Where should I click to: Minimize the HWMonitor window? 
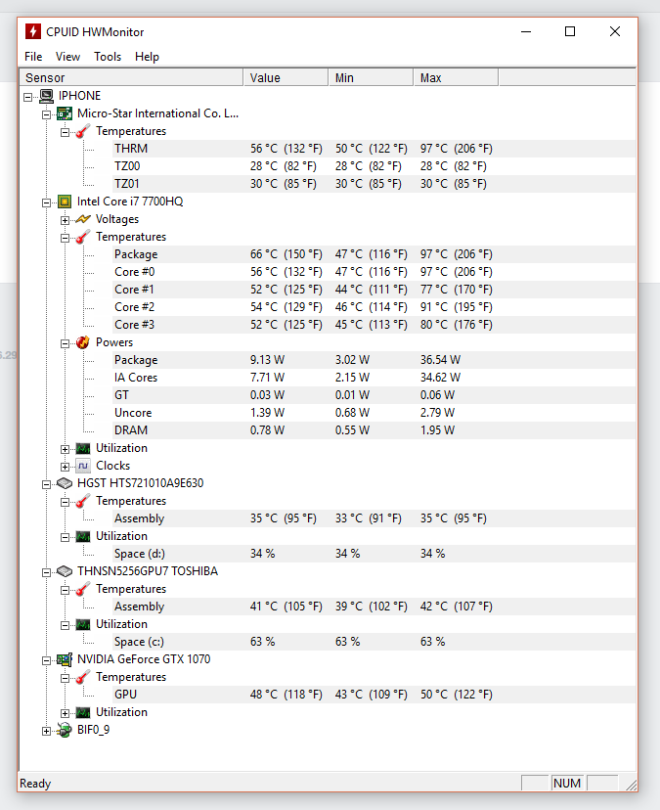tap(526, 31)
